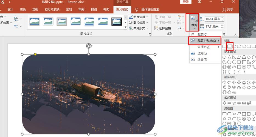This screenshot has width=256, height=137.
Task: Click the Share (共享) button
Action: tap(228, 10)
